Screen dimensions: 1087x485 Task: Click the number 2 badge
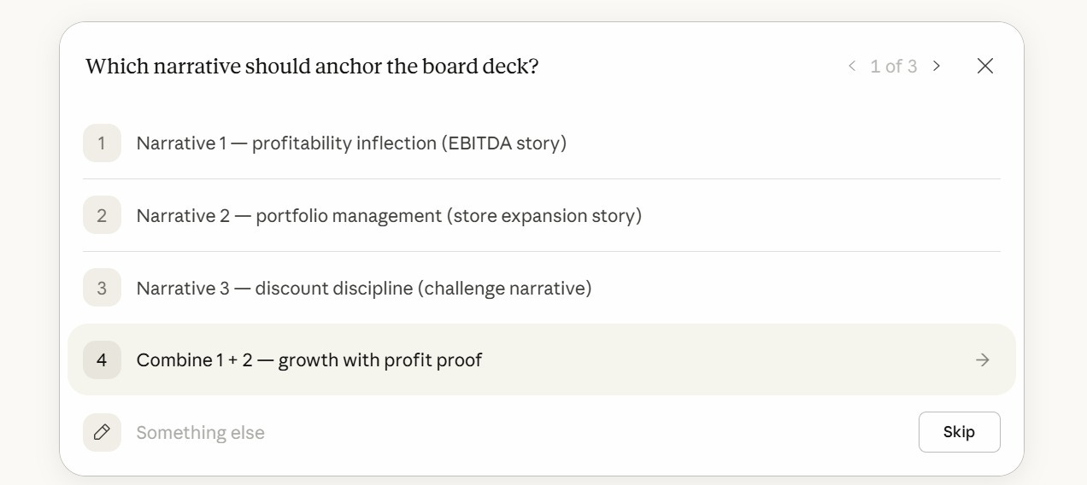pos(102,216)
